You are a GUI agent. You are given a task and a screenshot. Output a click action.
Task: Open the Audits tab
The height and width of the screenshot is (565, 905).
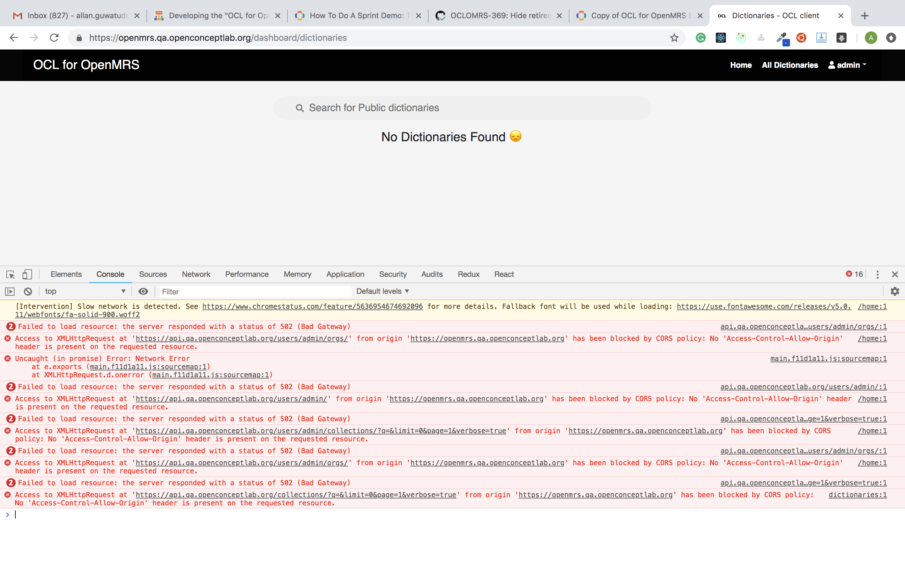click(432, 274)
